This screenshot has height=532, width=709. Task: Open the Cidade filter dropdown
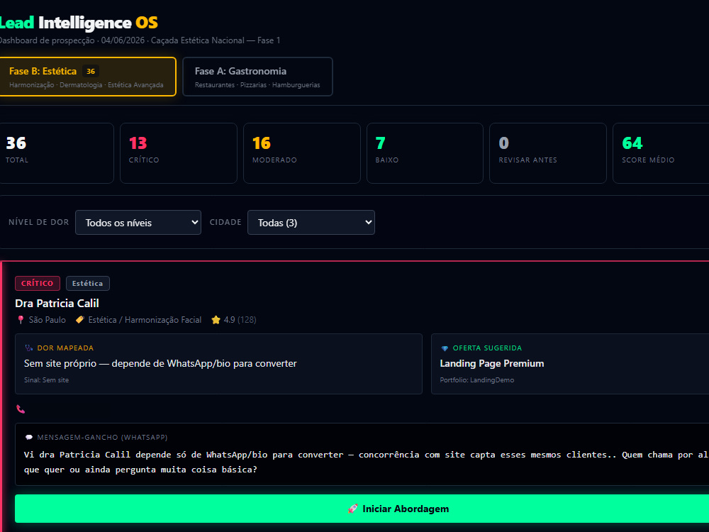pyautogui.click(x=311, y=223)
